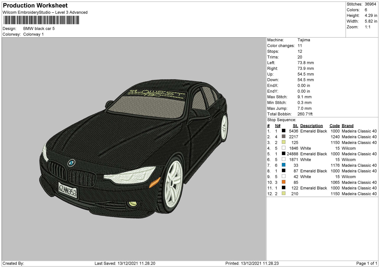
Task: Click the white swatch in stop row 6
Action: (x=283, y=159)
